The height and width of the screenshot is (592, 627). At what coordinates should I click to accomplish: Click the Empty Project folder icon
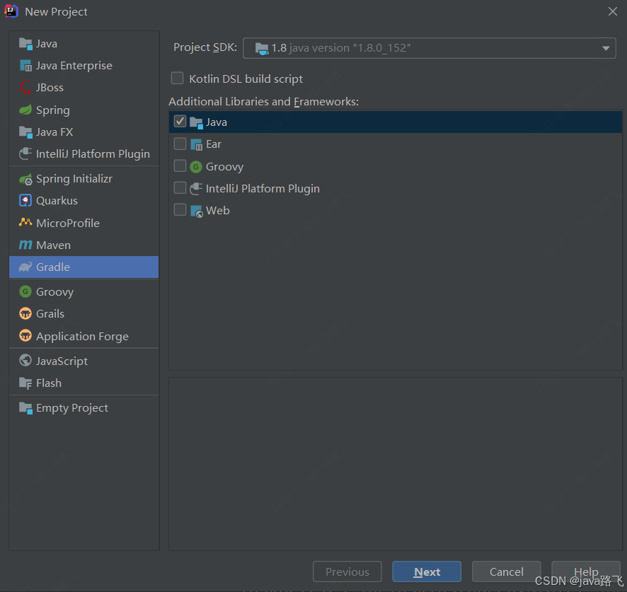point(25,407)
